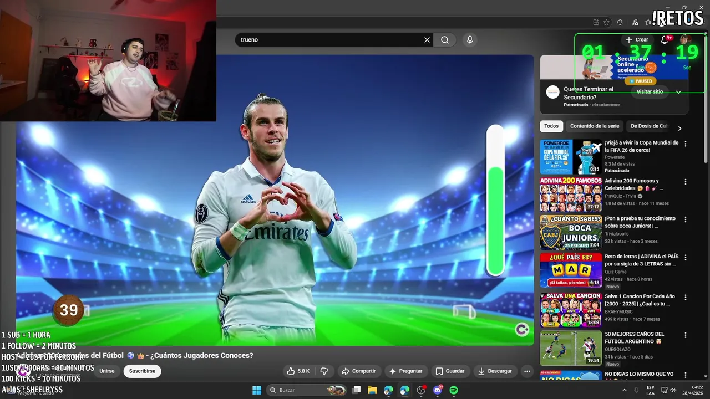Click the Unirse button
The width and height of the screenshot is (710, 399).
tap(107, 371)
